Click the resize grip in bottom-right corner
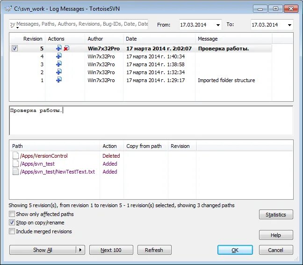This screenshot has height=265, width=303. [x=296, y=259]
